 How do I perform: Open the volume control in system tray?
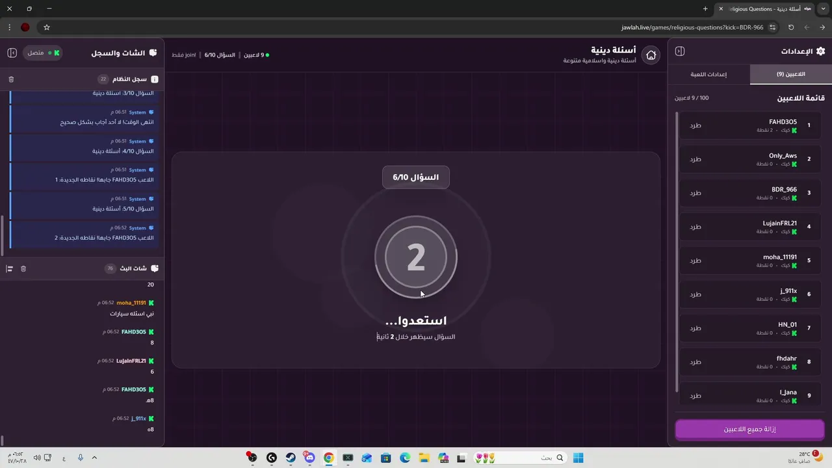point(37,458)
